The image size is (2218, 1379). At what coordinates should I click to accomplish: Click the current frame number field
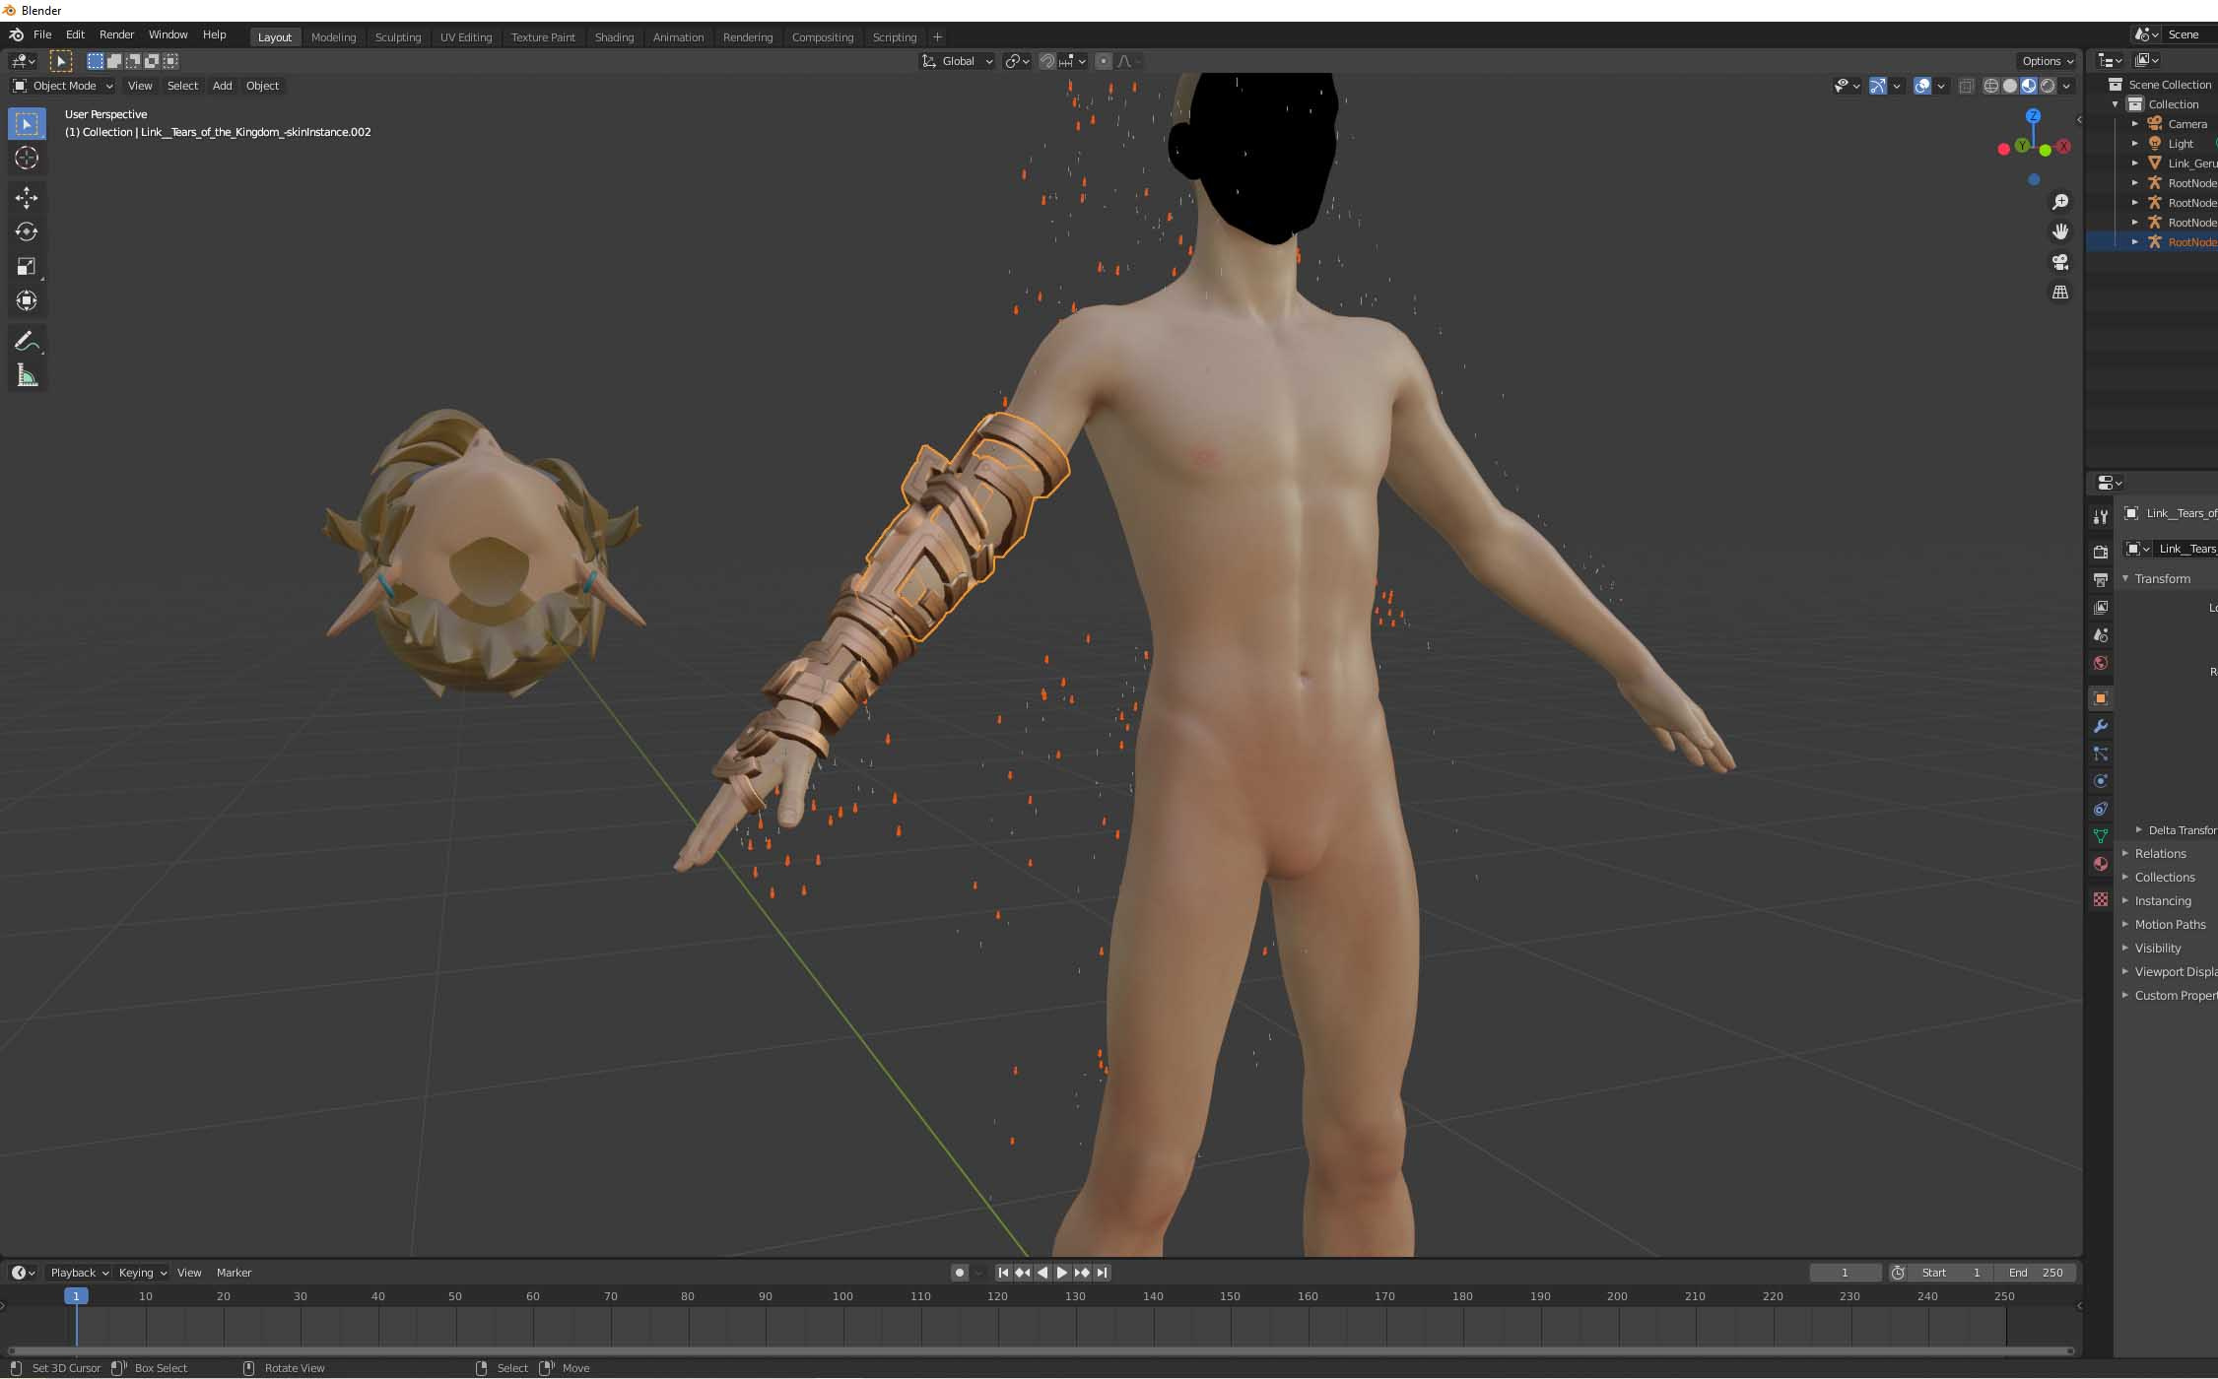(x=1846, y=1273)
